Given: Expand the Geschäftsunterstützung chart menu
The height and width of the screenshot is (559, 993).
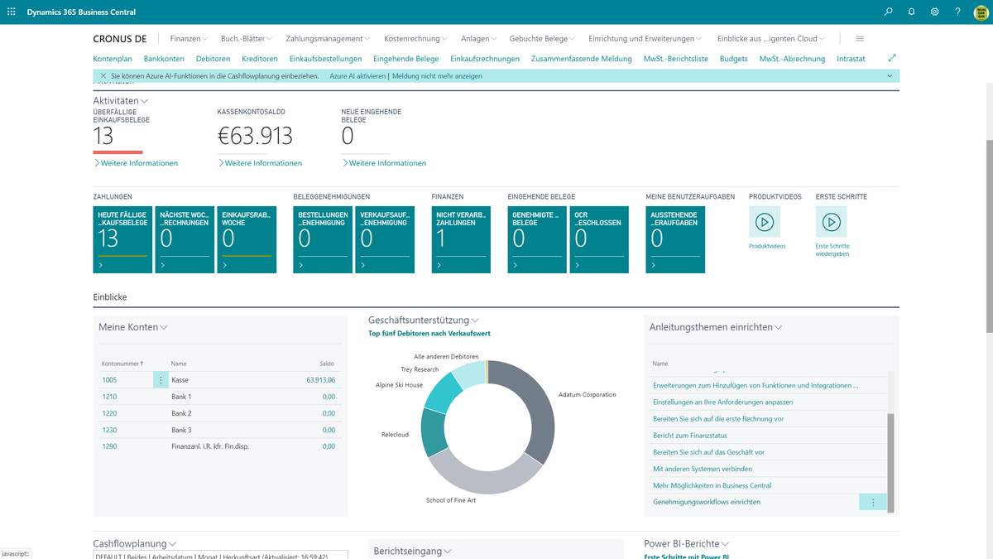Looking at the screenshot, I should [x=424, y=320].
